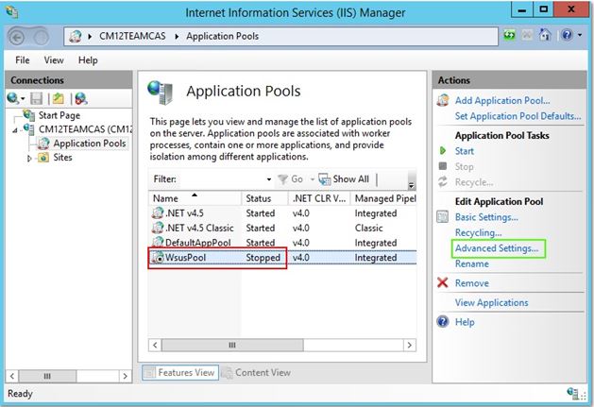Sort by the Status column header
The image size is (594, 407).
pyautogui.click(x=264, y=198)
